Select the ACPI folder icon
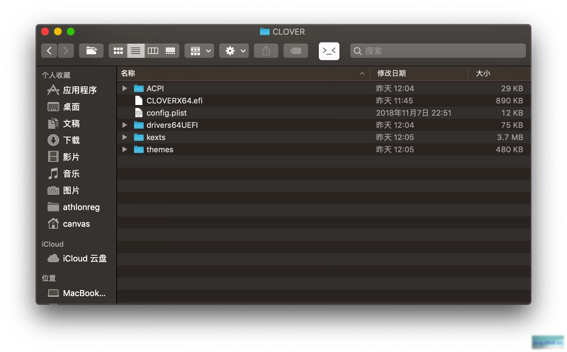This screenshot has height=352, width=567. (139, 88)
